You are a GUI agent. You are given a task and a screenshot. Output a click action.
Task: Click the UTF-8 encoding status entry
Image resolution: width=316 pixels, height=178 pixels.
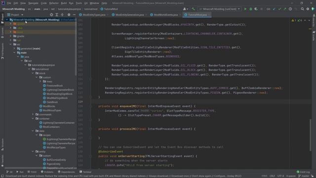280,176
